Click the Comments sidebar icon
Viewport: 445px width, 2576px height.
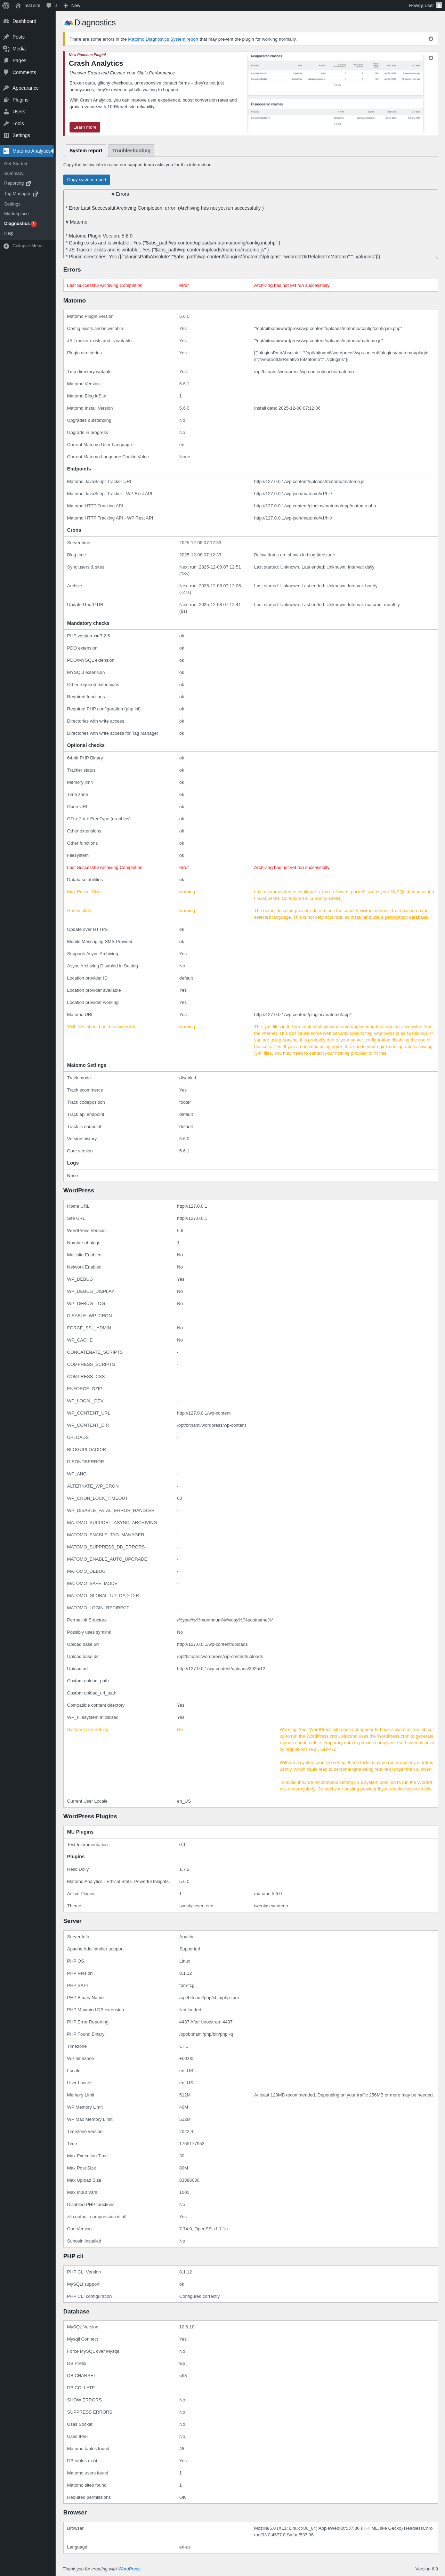[x=6, y=72]
